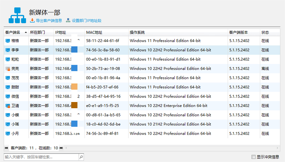
Task: Open the 导出客户端信息 link
Action: 49,21
